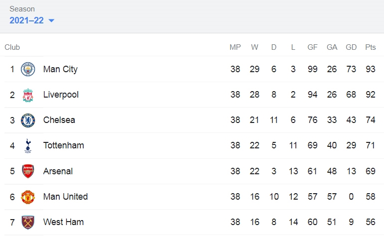Viewport: 384px width, 237px height.
Task: Open the Arsenal team name
Action: pyautogui.click(x=58, y=171)
